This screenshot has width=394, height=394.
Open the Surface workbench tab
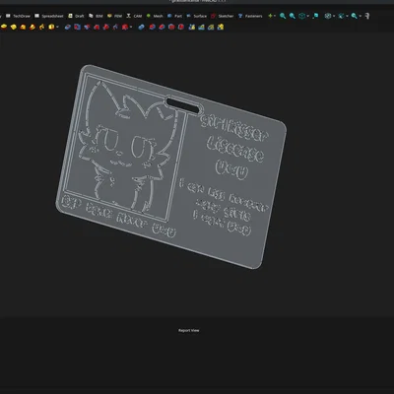pyautogui.click(x=197, y=16)
